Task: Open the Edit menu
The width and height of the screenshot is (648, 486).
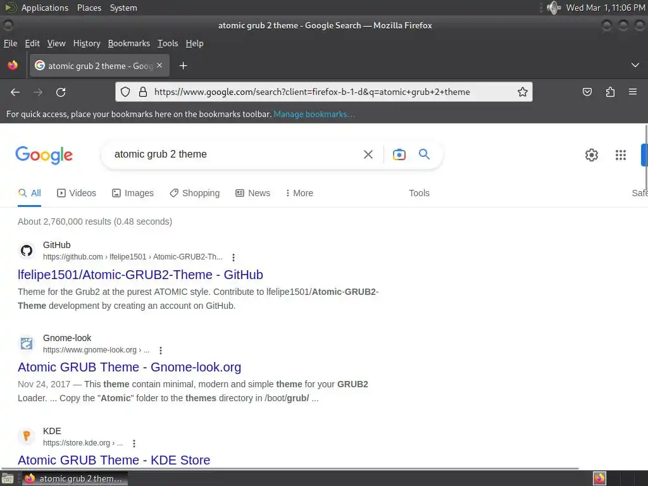Action: click(32, 44)
